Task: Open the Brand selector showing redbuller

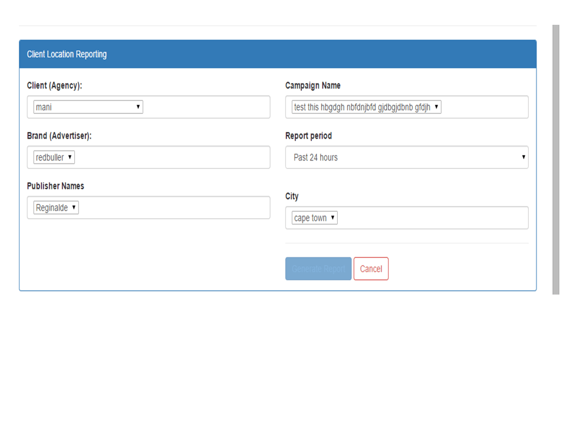Action: [x=53, y=157]
